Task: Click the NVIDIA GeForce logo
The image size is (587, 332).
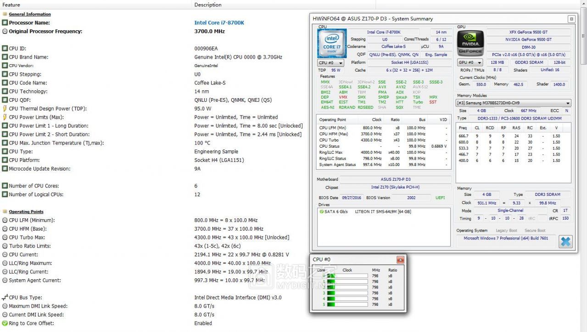Action: point(470,43)
